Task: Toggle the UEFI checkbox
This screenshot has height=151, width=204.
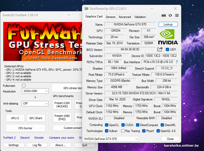Action: (x=167, y=50)
